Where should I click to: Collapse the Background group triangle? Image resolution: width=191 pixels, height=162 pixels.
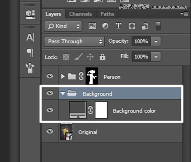[x=63, y=94]
